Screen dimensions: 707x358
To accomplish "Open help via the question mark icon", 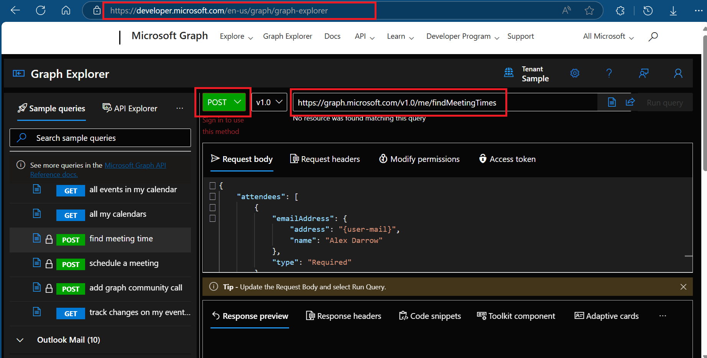I will (609, 73).
